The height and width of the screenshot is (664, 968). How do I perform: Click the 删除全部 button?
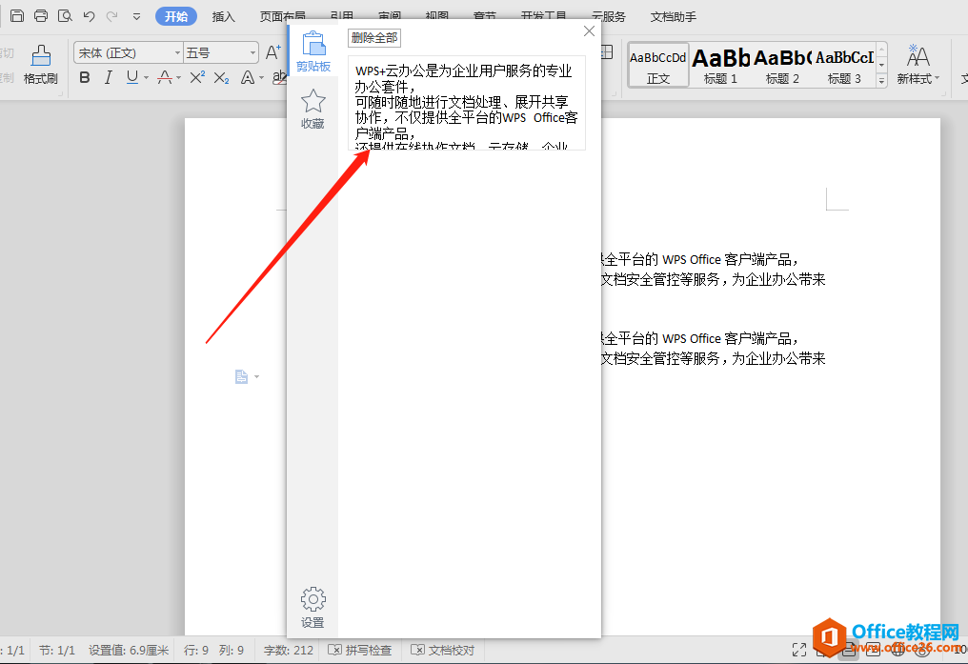[374, 38]
